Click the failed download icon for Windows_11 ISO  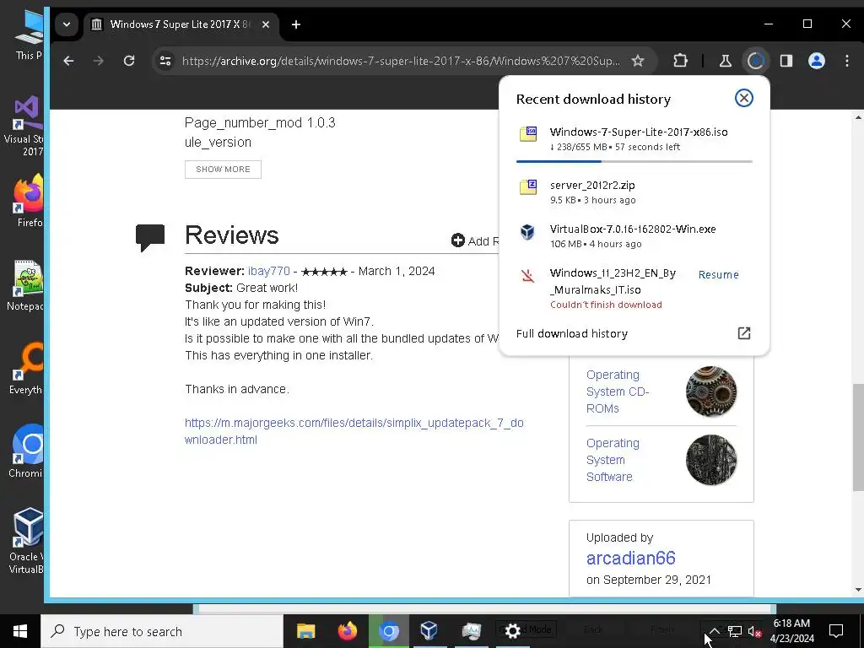(x=528, y=276)
